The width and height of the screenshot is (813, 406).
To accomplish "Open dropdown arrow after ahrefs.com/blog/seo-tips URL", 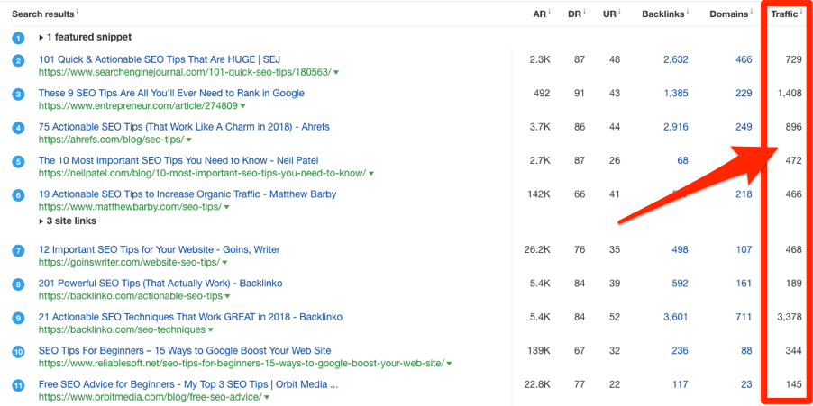I will click(188, 140).
